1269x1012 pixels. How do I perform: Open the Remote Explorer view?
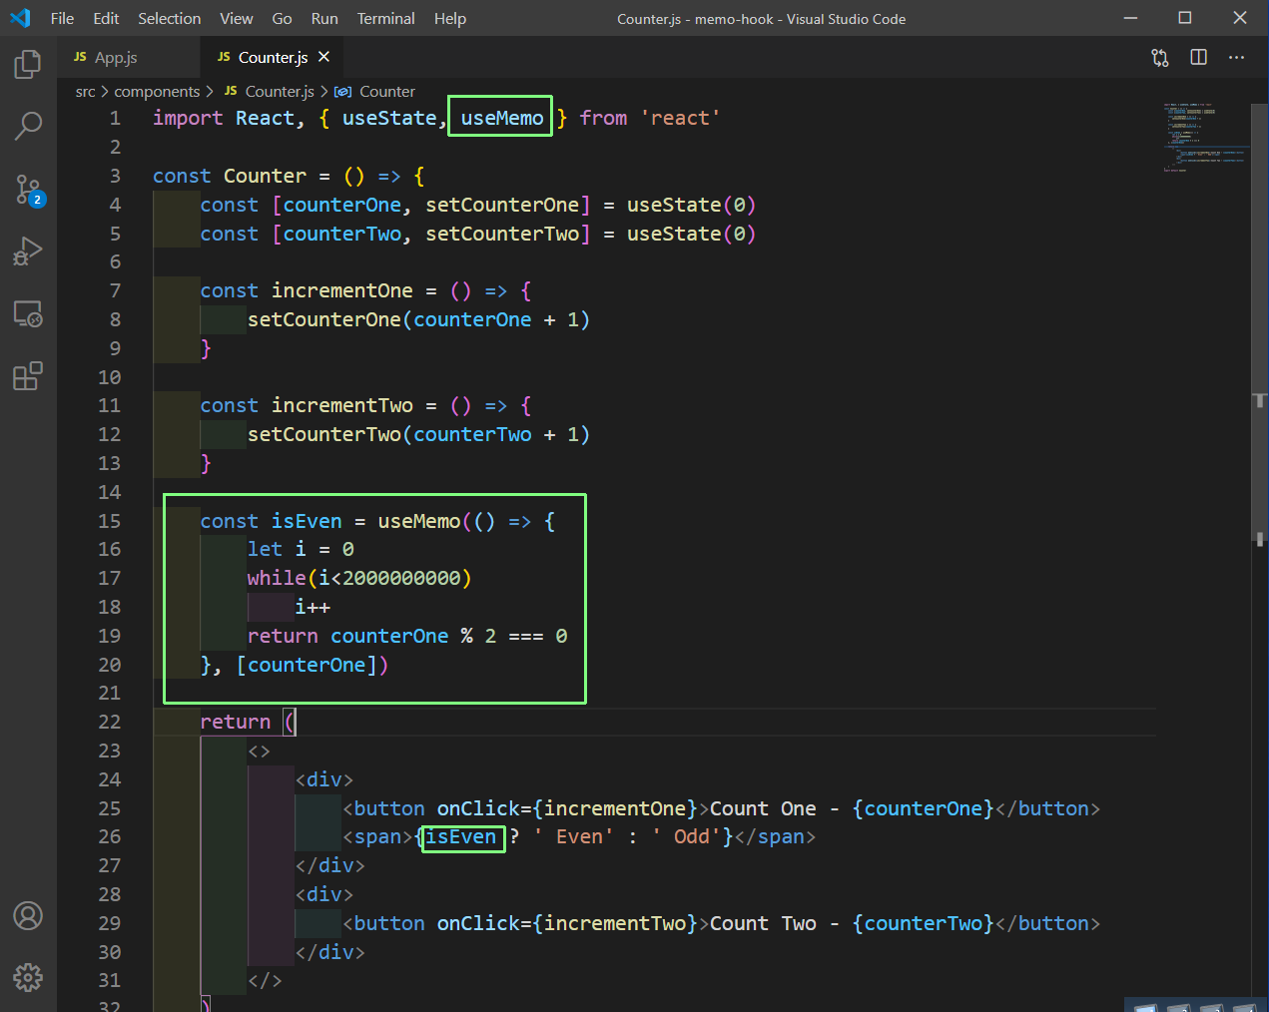point(28,314)
